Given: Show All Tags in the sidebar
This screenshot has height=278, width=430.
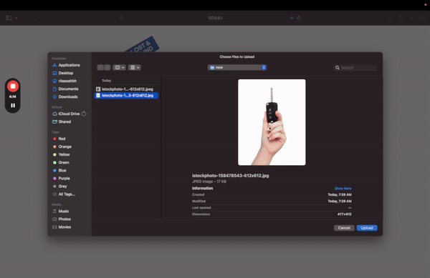Looking at the screenshot, I should [64, 194].
